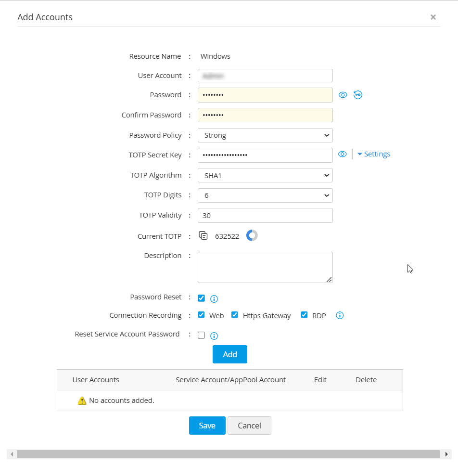Expand the TOTP Algorithm dropdown

pos(265,175)
